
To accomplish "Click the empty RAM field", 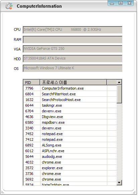I will pos(73,39).
